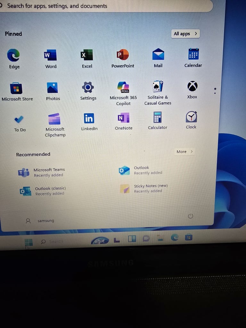246x328 pixels.
Task: Open recommended Sticky Notes (new)
Action: coord(144,188)
